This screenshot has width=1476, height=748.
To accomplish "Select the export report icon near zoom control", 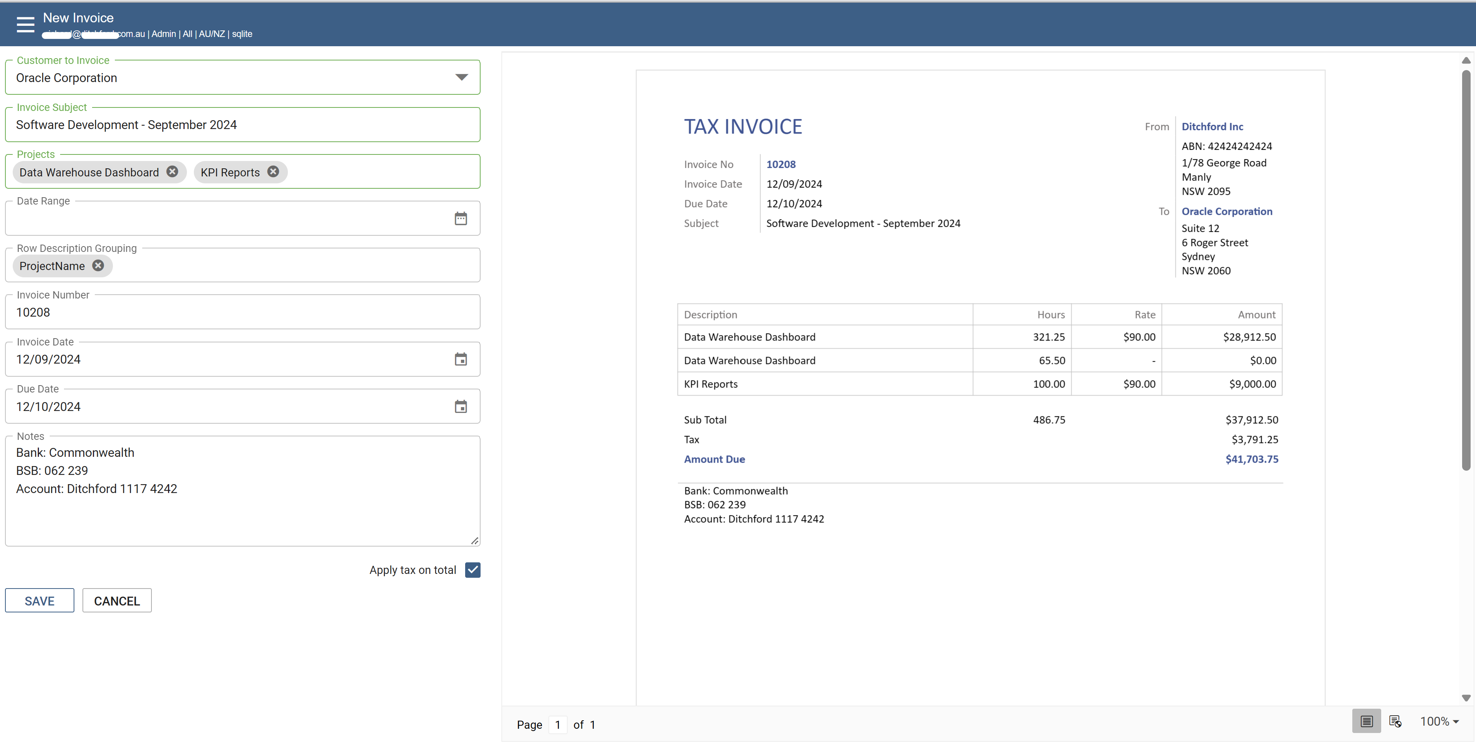I will (1396, 721).
